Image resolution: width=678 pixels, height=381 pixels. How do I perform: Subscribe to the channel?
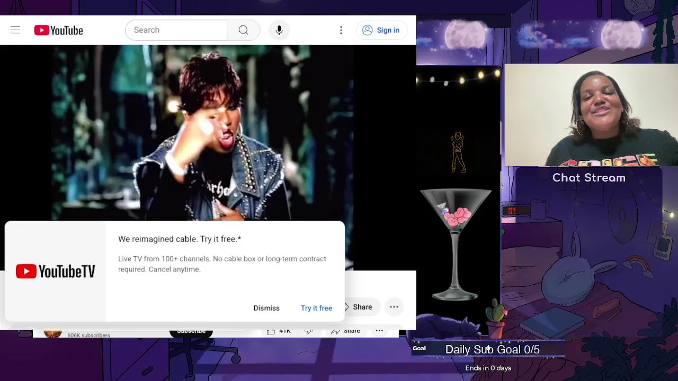click(x=191, y=331)
